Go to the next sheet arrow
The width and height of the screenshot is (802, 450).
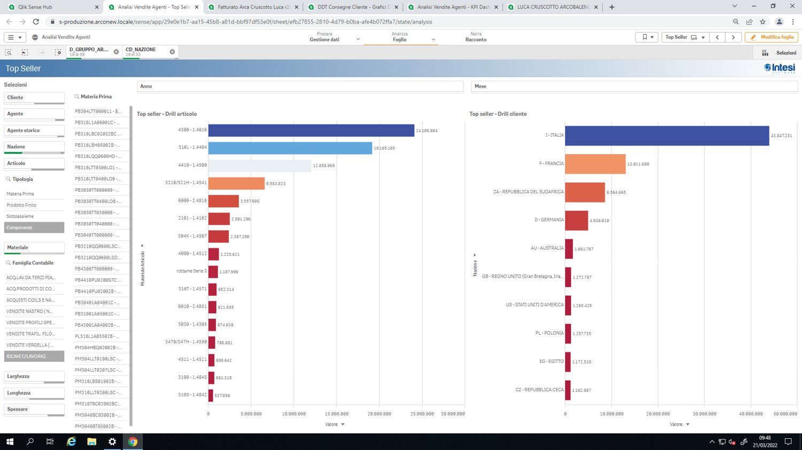click(733, 37)
